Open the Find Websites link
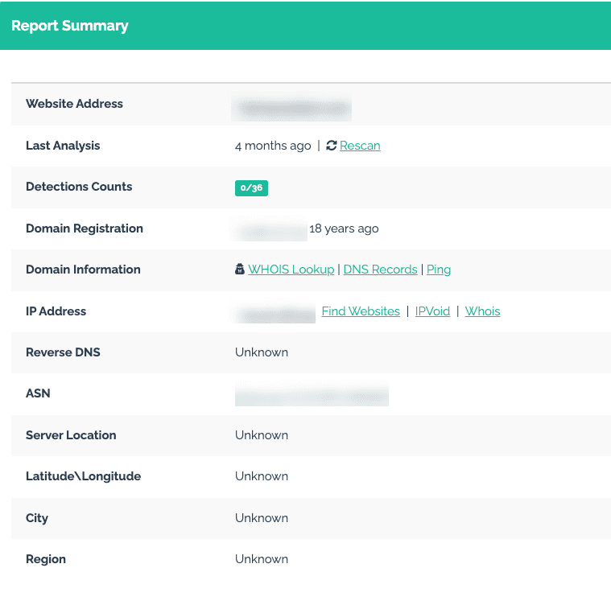The width and height of the screenshot is (611, 605). [x=361, y=311]
